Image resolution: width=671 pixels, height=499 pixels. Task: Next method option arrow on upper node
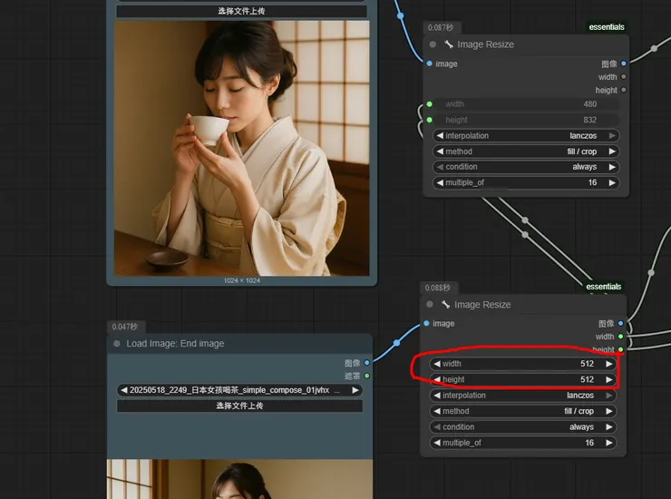(612, 152)
